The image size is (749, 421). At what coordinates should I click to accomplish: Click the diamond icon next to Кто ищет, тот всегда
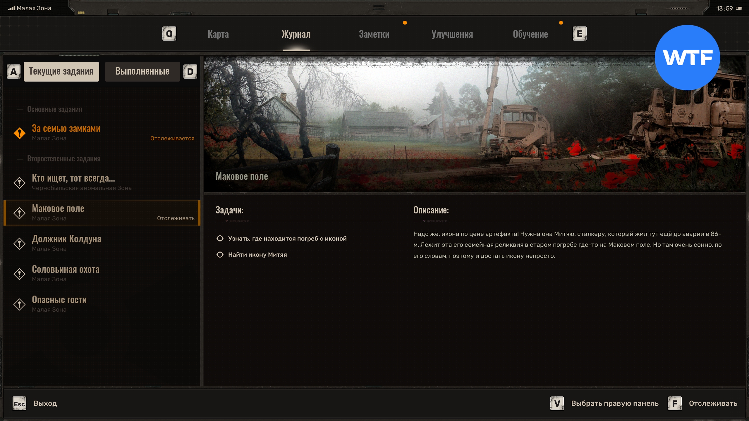pos(20,183)
